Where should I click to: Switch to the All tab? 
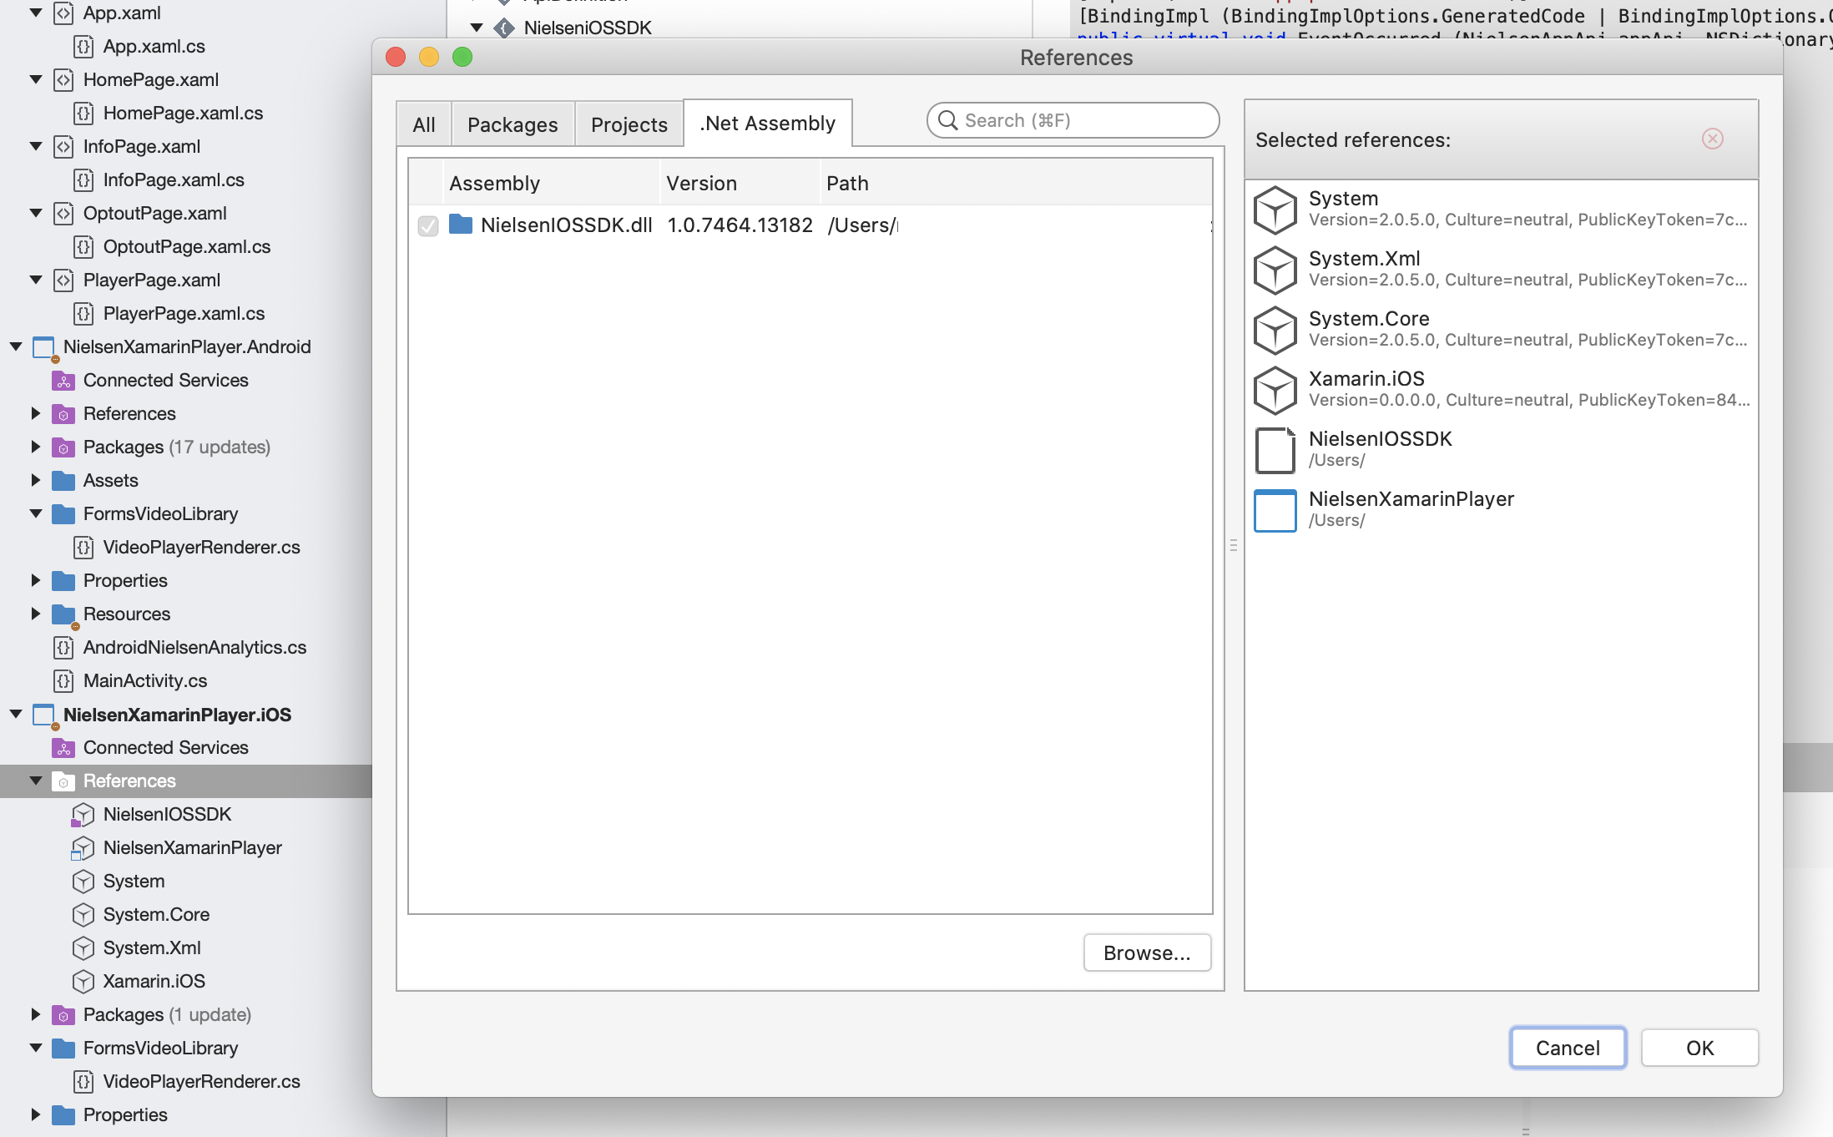point(424,124)
